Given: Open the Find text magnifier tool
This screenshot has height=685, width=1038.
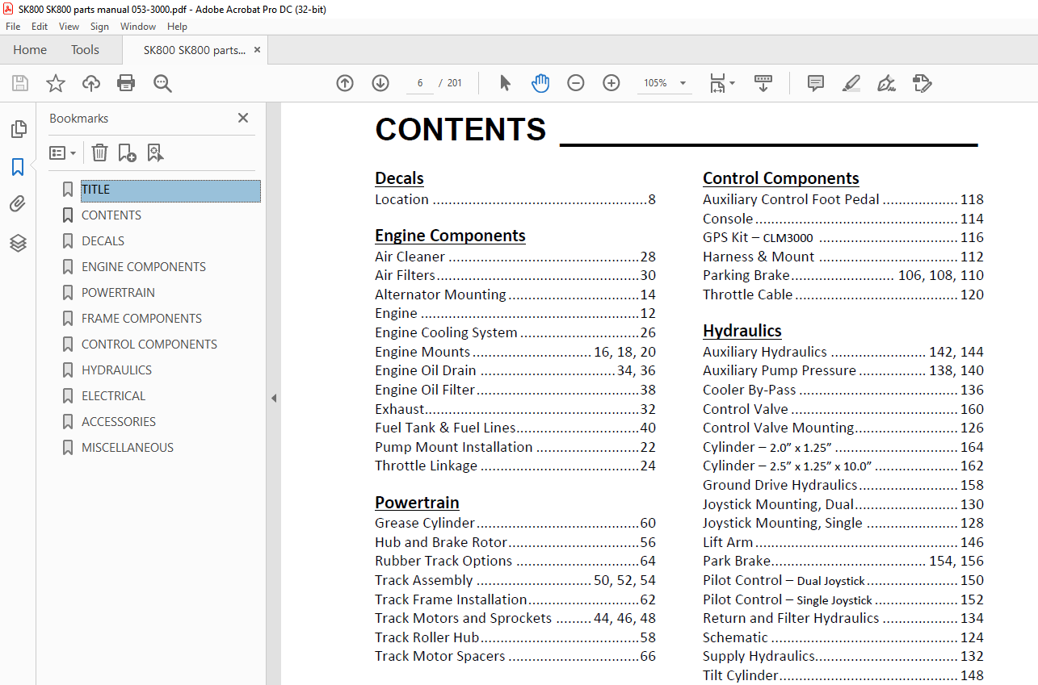Looking at the screenshot, I should 162,83.
